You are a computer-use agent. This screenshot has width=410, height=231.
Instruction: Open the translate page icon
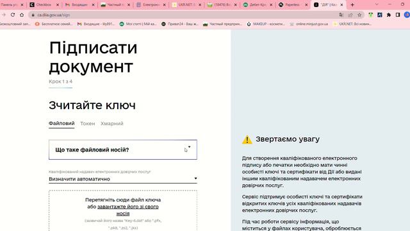(341, 15)
